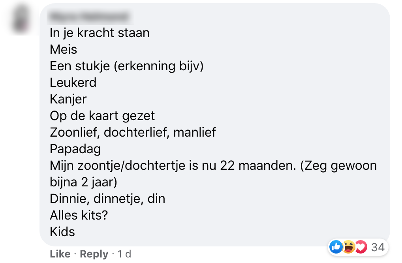Click the red heart reaction icon
Image resolution: width=402 pixels, height=263 pixels.
pos(361,247)
